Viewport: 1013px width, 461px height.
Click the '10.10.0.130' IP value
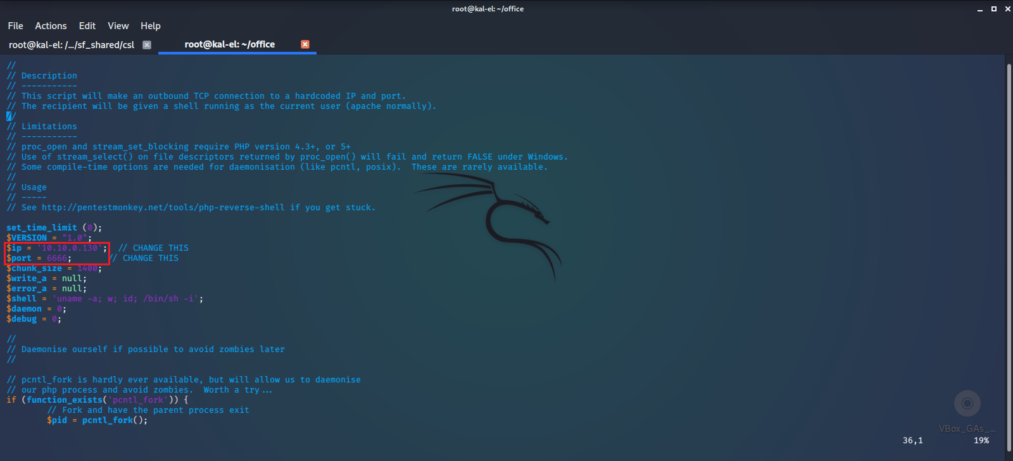pyautogui.click(x=70, y=248)
